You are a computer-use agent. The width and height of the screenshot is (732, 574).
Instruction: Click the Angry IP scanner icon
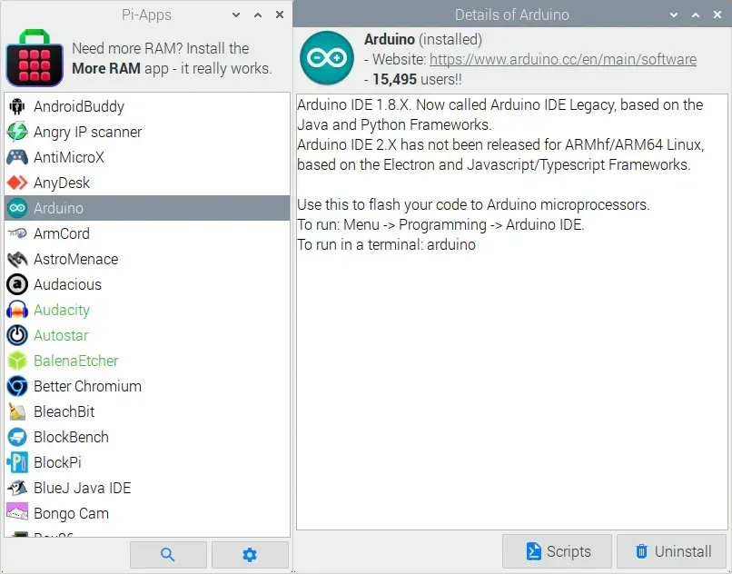pos(17,132)
